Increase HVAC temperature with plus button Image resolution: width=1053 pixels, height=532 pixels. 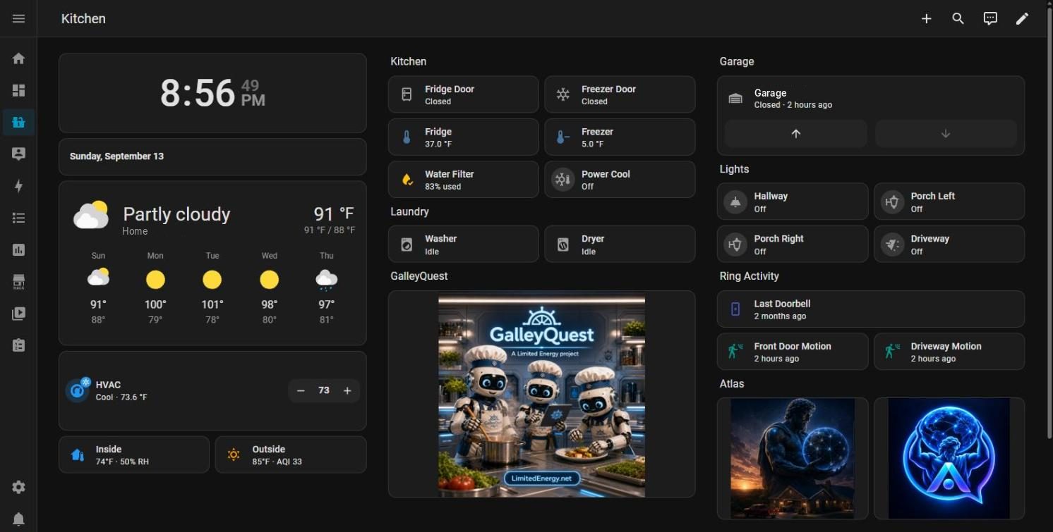click(347, 390)
